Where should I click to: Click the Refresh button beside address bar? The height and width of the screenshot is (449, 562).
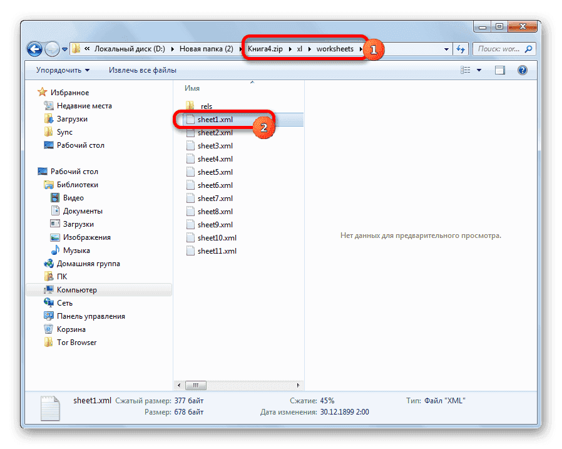[461, 49]
